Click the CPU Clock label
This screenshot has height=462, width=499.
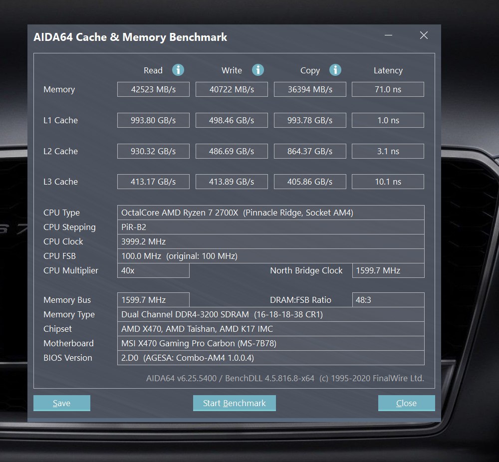pos(63,241)
